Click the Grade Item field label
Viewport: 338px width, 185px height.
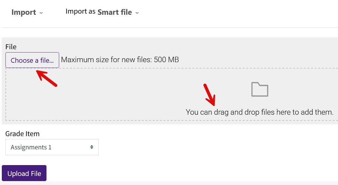(22, 133)
